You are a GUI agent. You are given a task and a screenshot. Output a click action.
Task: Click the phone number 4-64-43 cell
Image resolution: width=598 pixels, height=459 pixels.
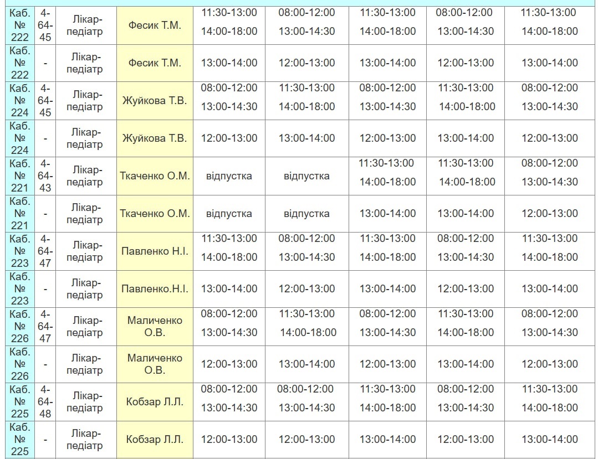(x=45, y=176)
